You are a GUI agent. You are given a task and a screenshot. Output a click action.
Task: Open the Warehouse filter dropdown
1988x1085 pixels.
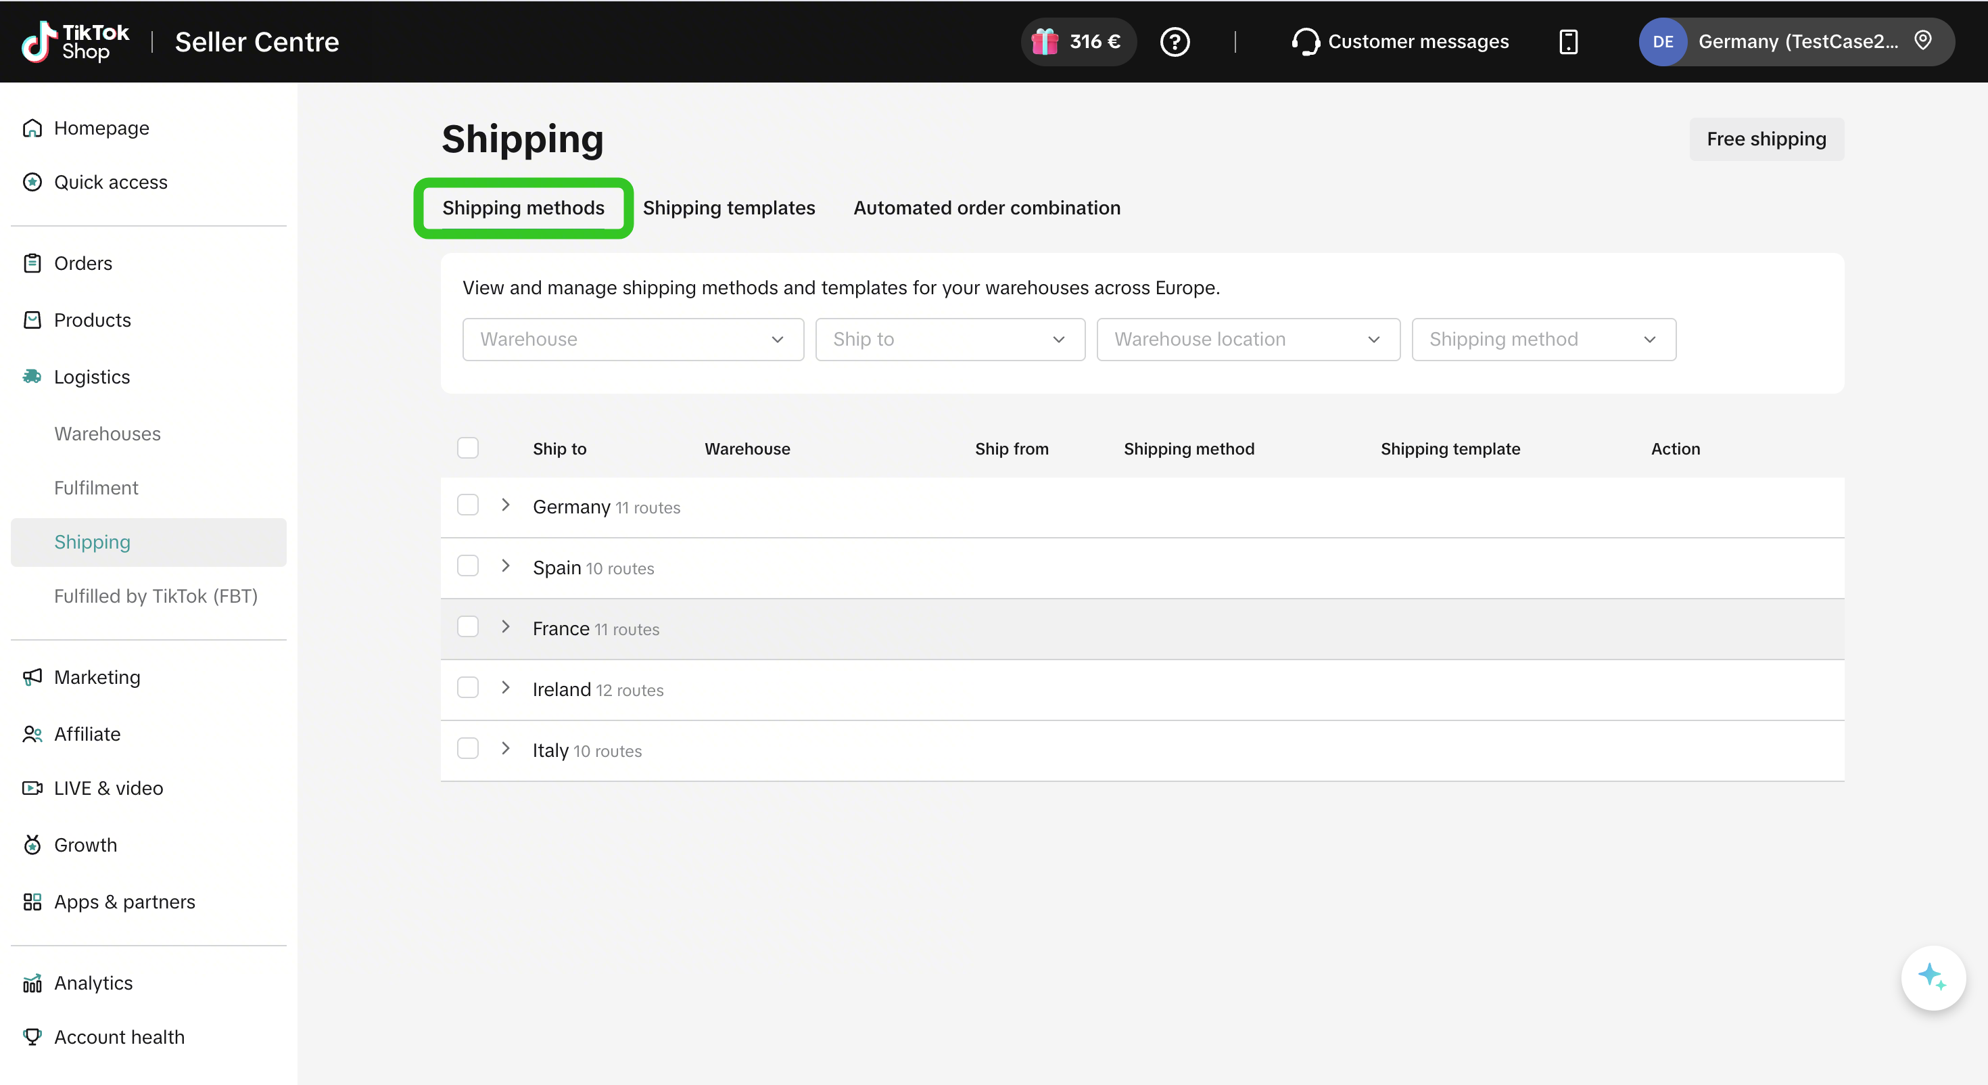(x=633, y=340)
